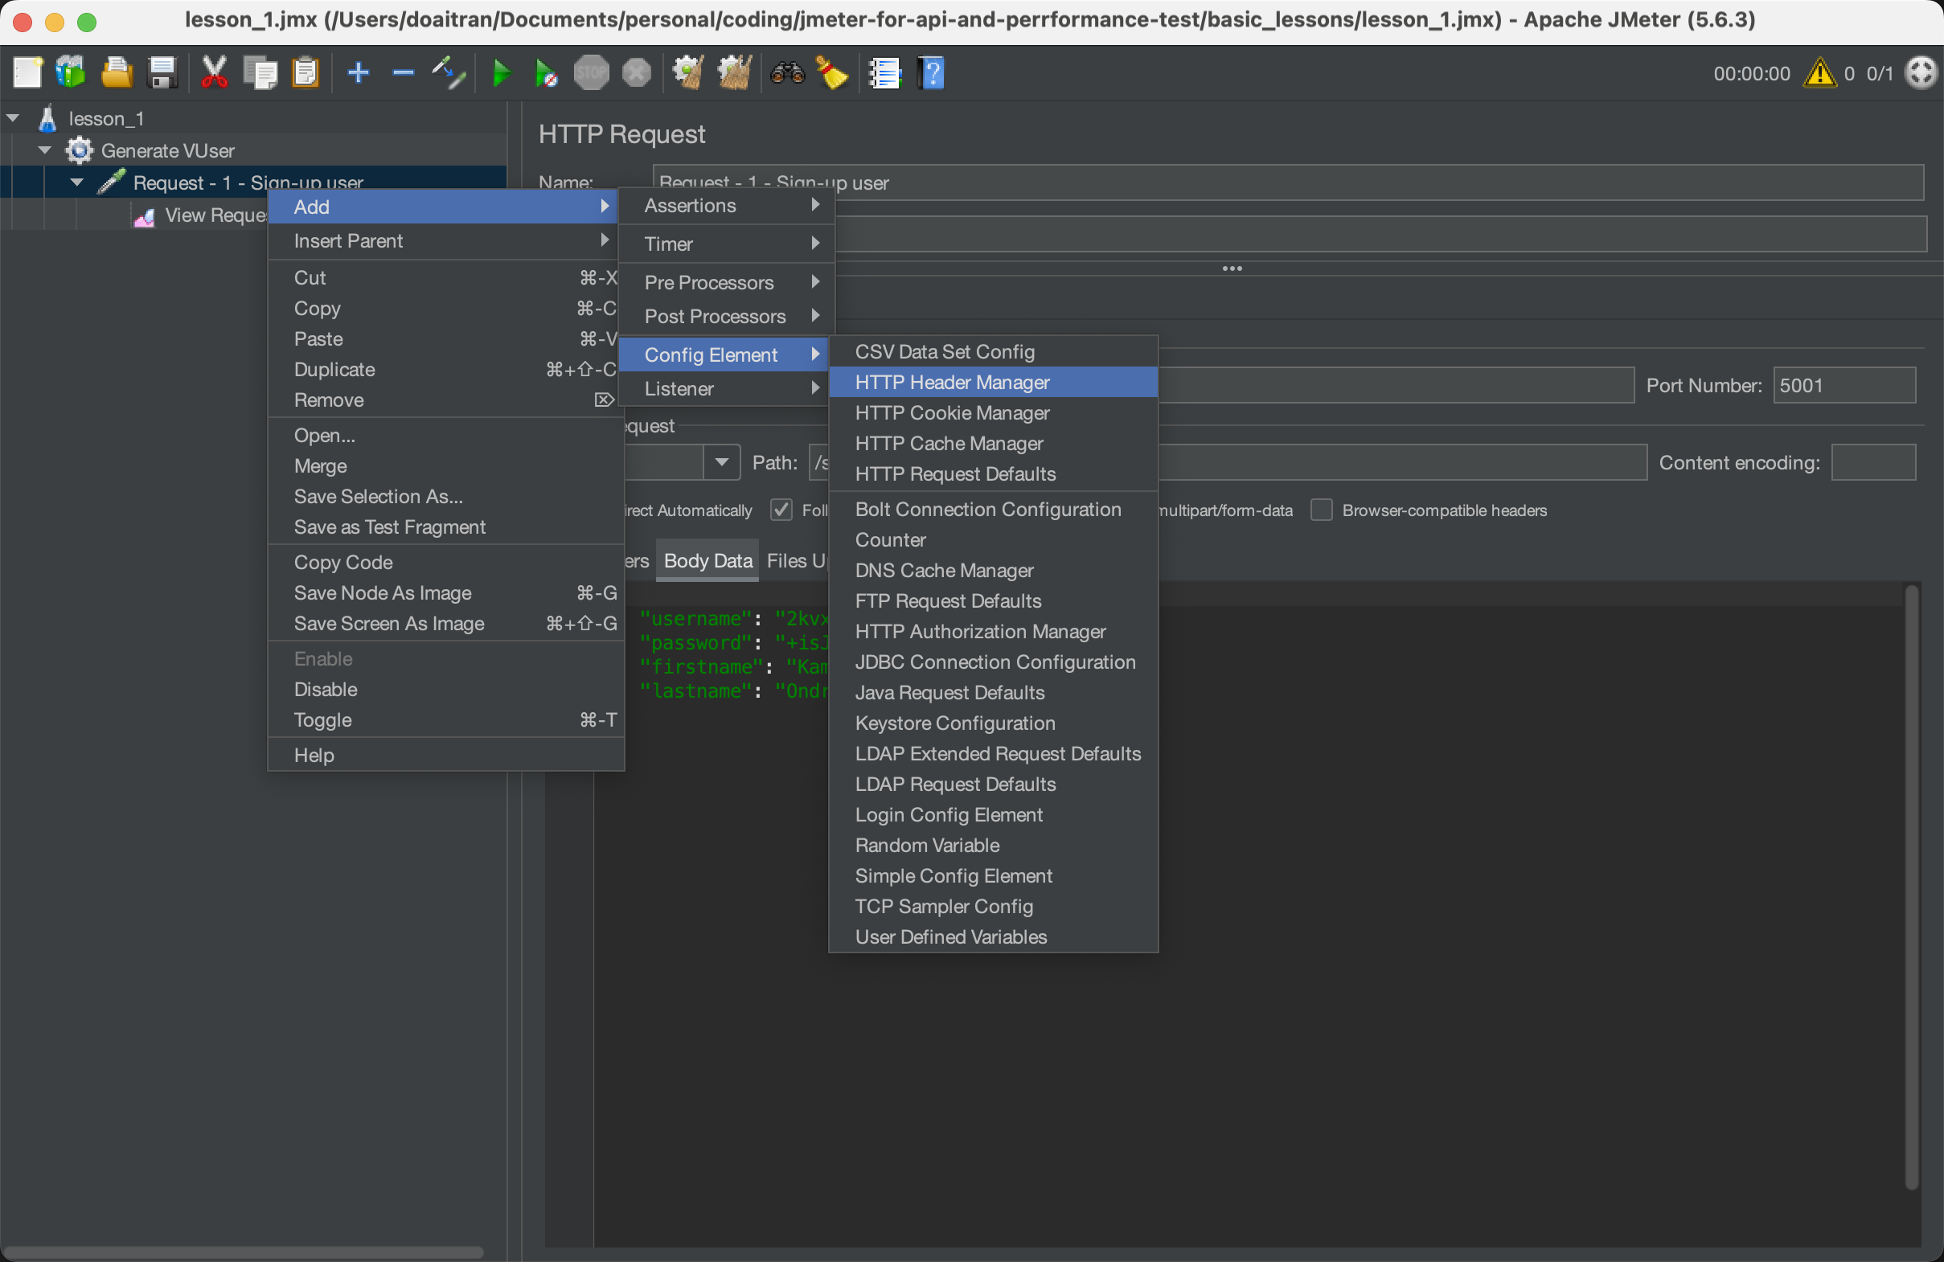Collapse the Generate VUser thread group

pos(45,150)
